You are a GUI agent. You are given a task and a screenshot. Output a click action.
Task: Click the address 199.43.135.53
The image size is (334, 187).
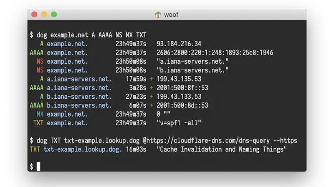tap(179, 79)
